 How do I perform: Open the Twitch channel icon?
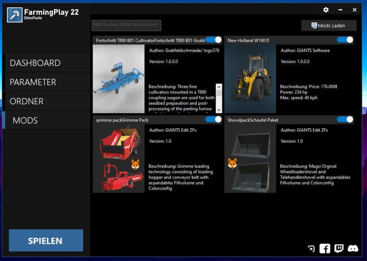[339, 249]
